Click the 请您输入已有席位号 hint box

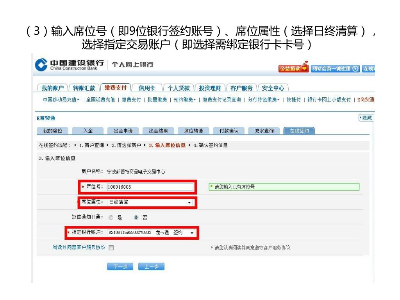click(284, 187)
